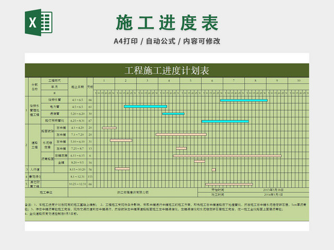Select cyan Gantt bar in 4.5~6.5 row
The width and height of the screenshot is (334, 250).
(145, 106)
